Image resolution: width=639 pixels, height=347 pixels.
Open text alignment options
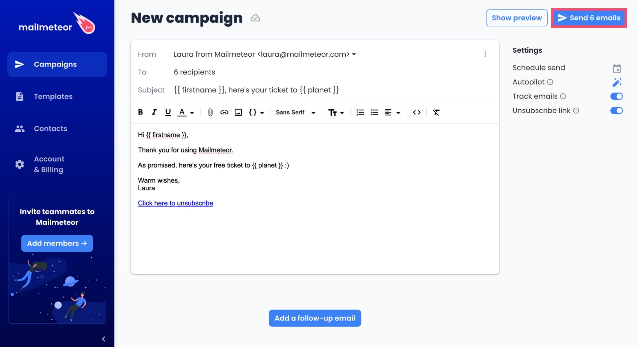pyautogui.click(x=388, y=112)
